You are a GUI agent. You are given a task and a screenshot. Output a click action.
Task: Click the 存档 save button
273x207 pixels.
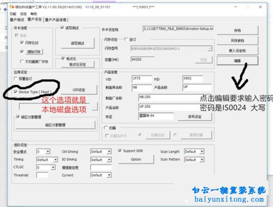tap(238, 31)
